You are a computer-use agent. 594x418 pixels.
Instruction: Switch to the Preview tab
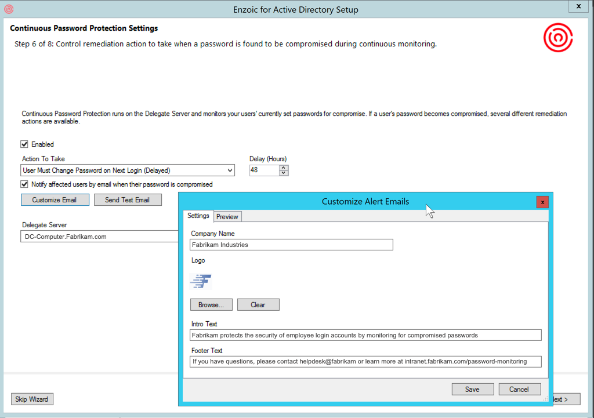tap(227, 217)
